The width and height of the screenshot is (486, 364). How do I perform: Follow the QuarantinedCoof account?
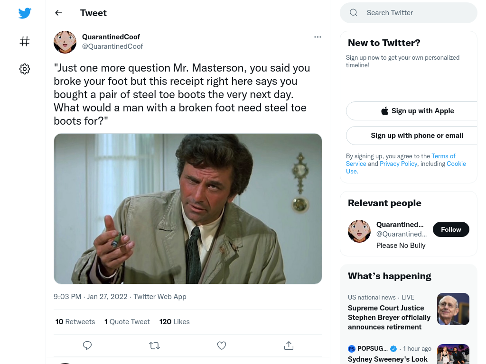click(451, 229)
